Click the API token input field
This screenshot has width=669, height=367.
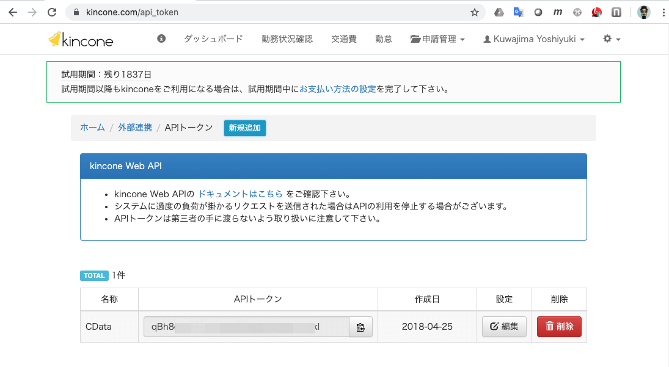[247, 327]
